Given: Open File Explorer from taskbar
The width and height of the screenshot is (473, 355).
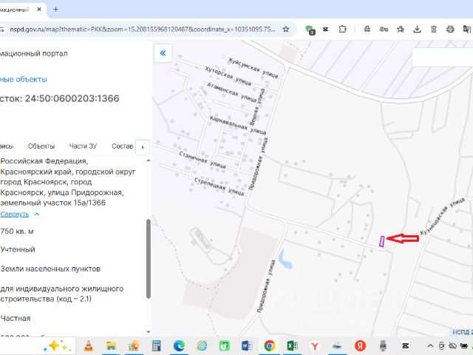Looking at the screenshot, I should point(111,345).
